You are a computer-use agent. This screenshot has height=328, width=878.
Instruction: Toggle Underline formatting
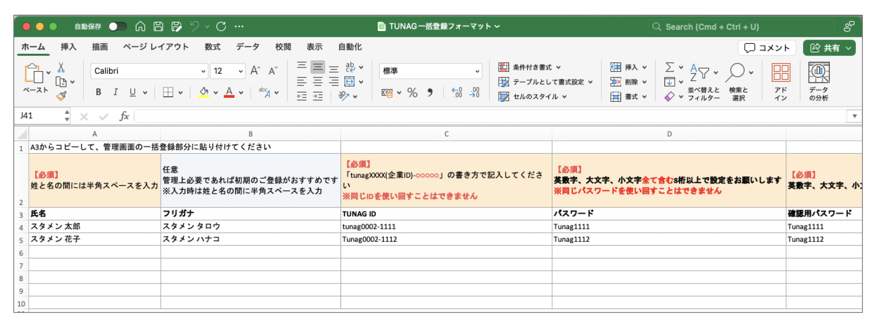pyautogui.click(x=132, y=92)
